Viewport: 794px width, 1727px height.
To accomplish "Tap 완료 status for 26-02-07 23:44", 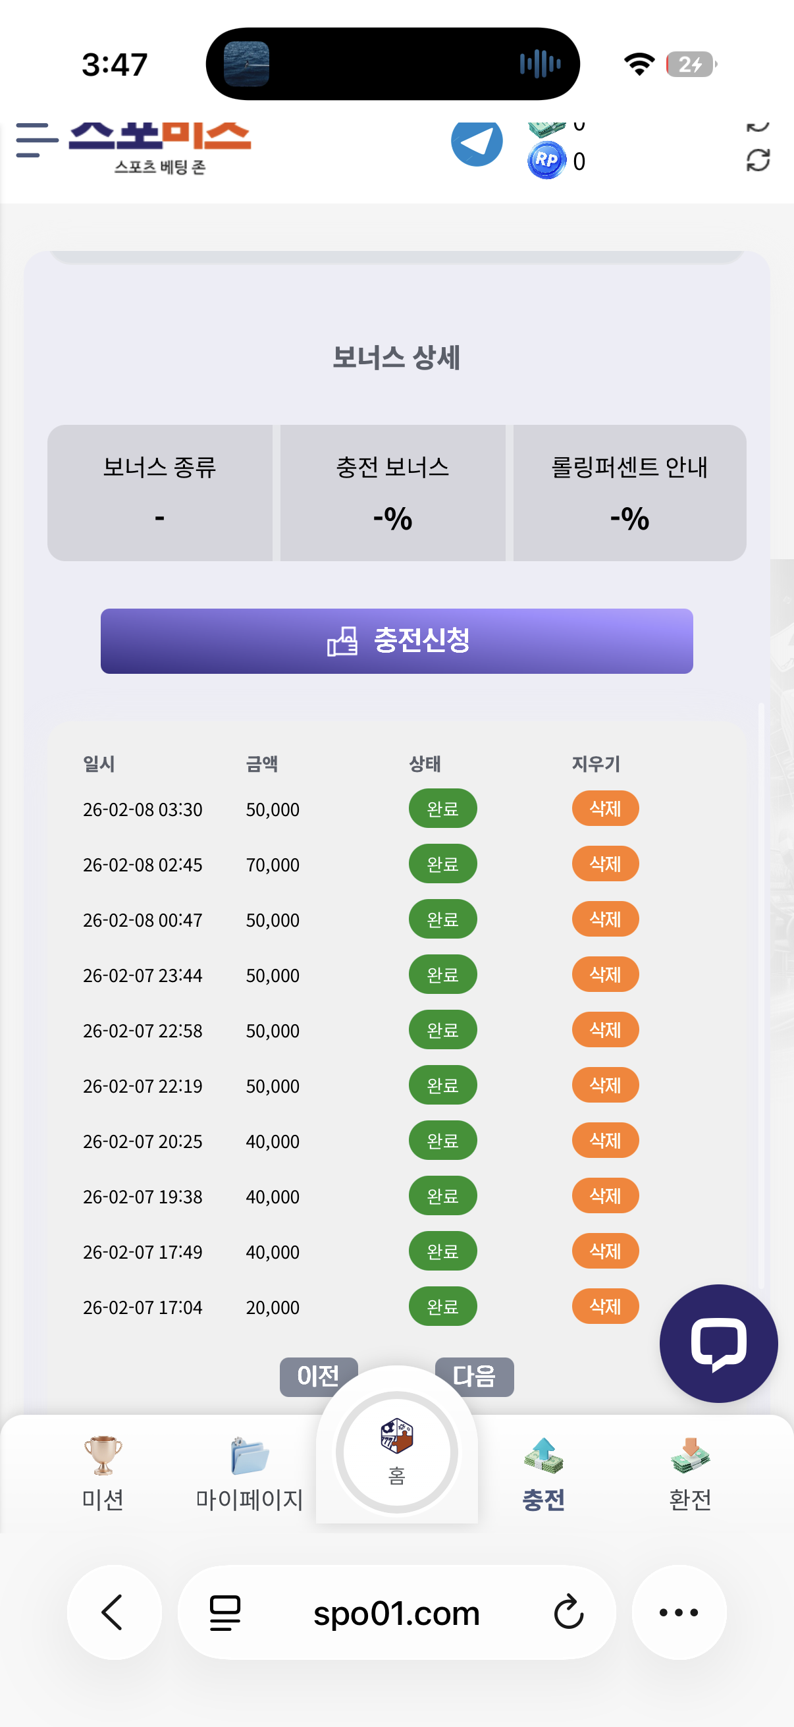I will click(443, 974).
